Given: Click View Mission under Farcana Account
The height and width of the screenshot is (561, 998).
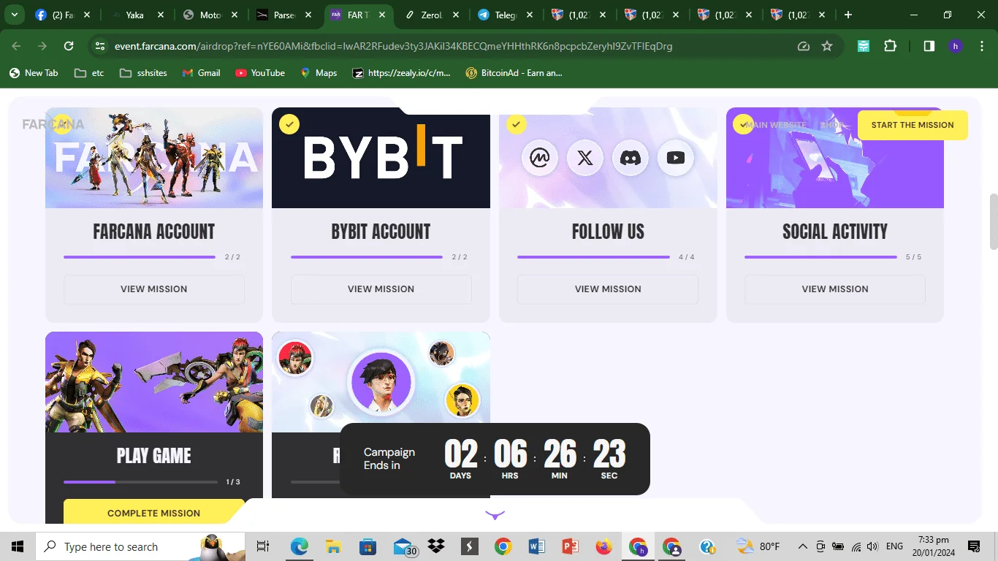Looking at the screenshot, I should pos(154,289).
